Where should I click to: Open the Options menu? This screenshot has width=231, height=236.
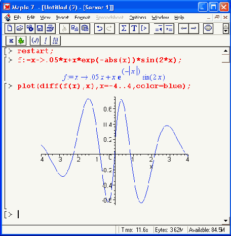click(x=138, y=17)
